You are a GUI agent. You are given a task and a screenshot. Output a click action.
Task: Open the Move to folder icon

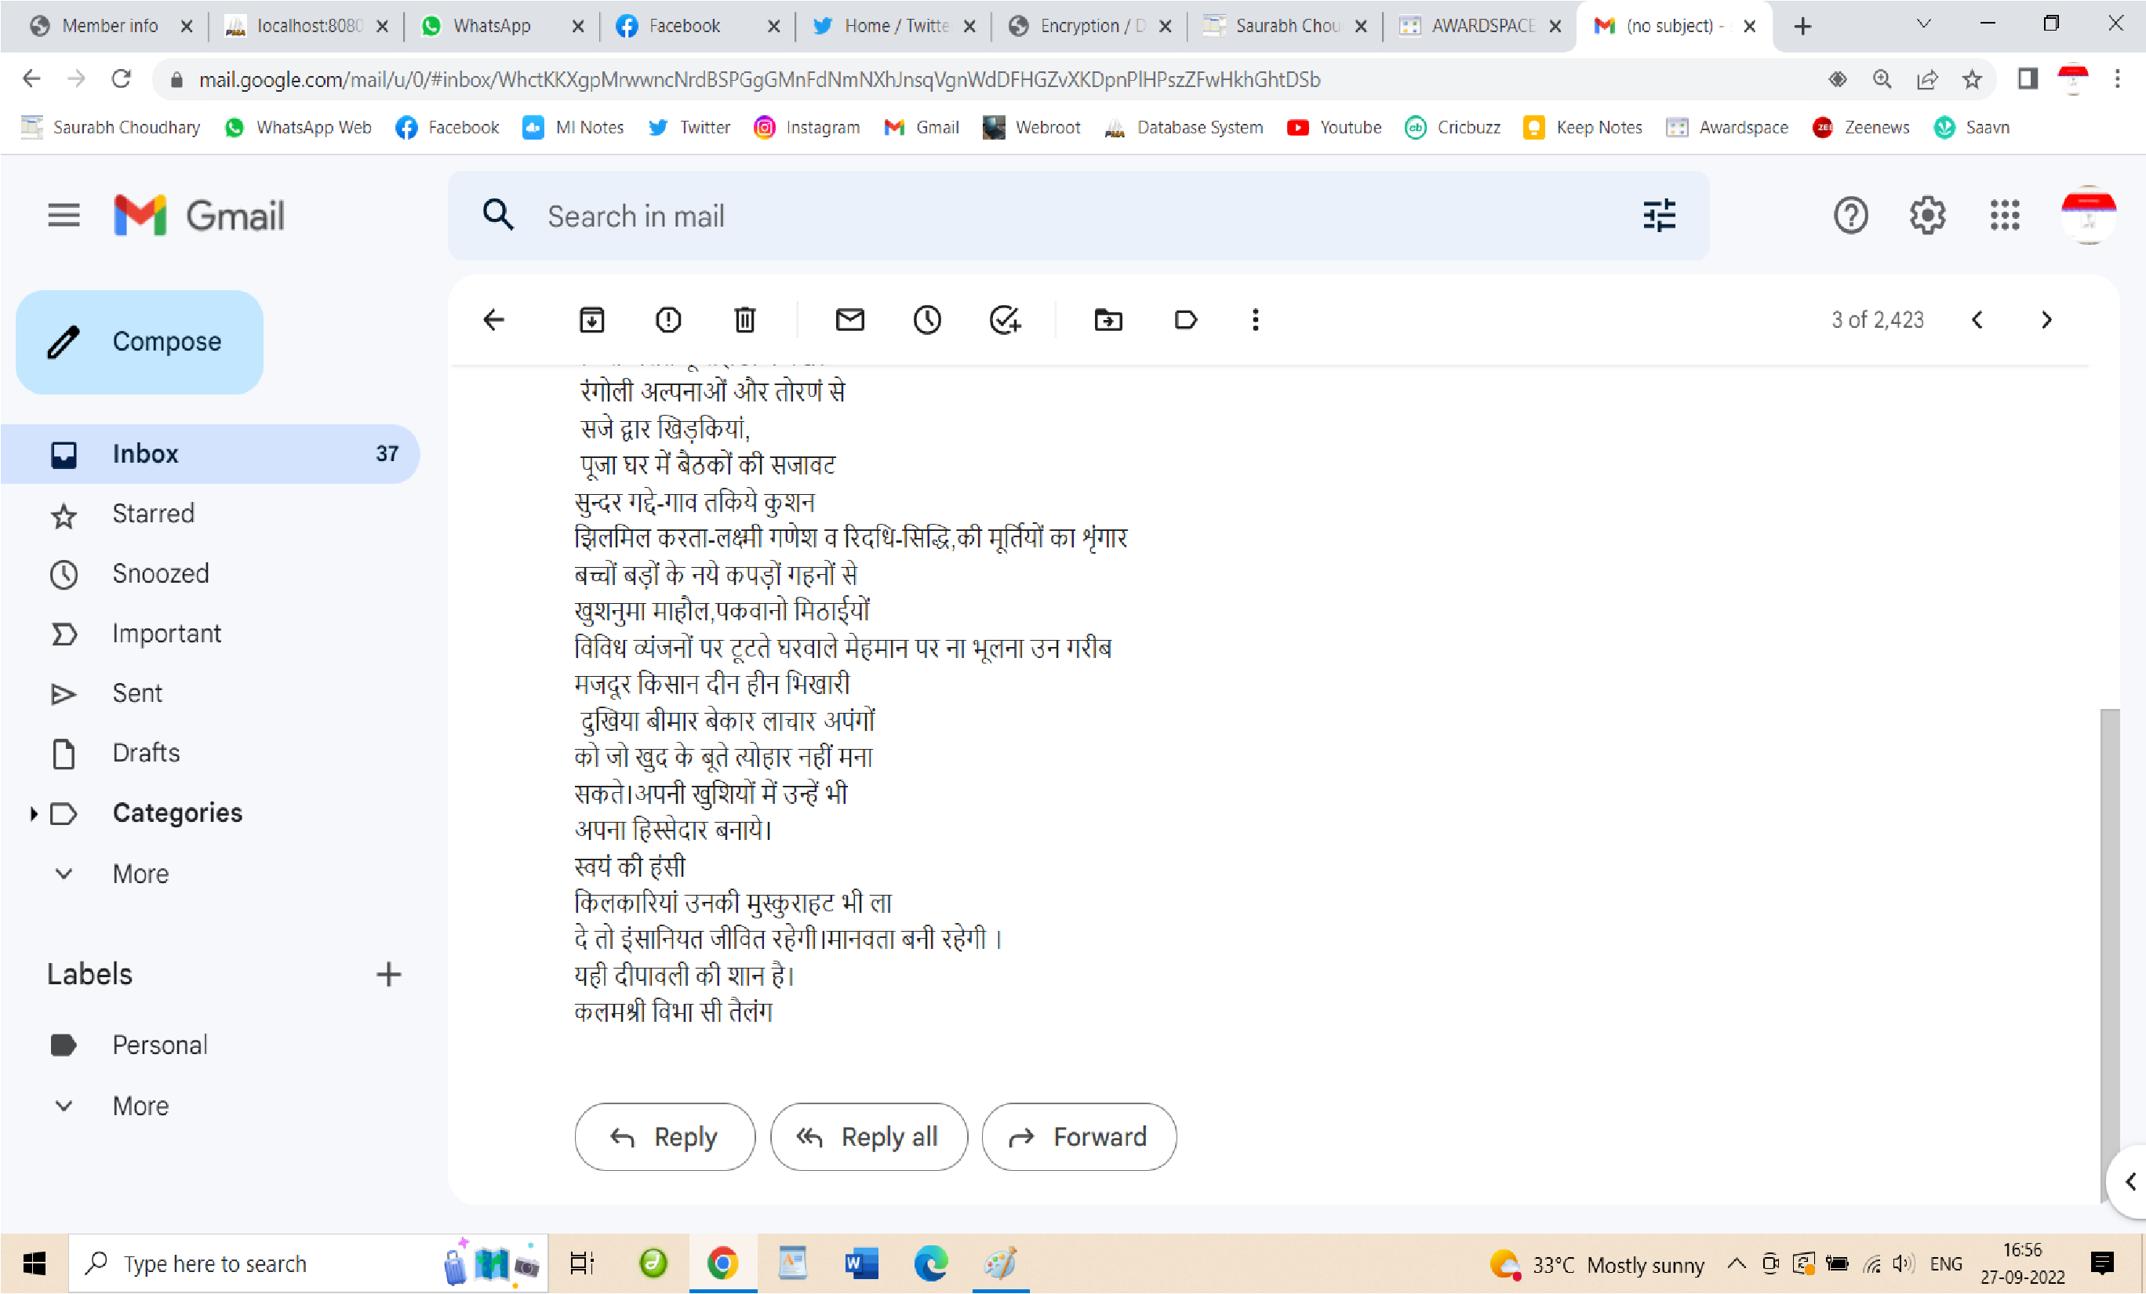(1108, 320)
